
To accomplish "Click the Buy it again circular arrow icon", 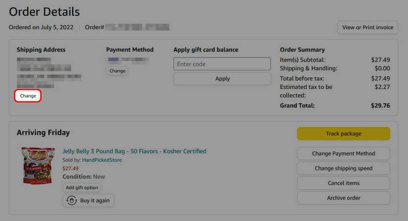I will 72,200.
